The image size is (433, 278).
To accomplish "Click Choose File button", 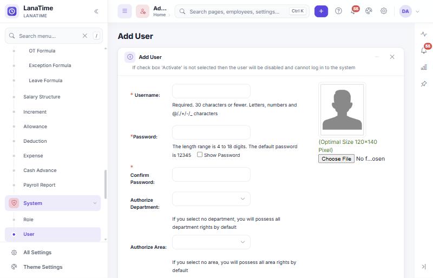I will 336,158.
